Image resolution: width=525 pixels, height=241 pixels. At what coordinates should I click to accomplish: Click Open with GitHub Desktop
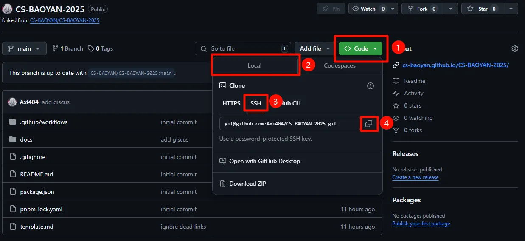[x=264, y=161]
